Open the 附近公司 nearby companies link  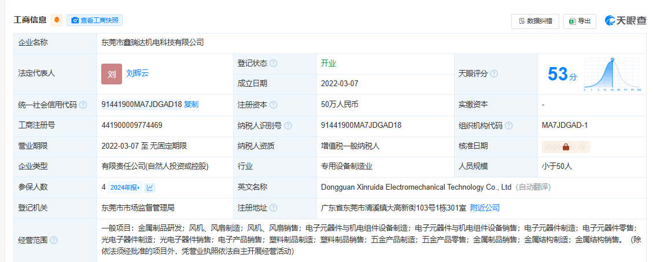pos(485,208)
